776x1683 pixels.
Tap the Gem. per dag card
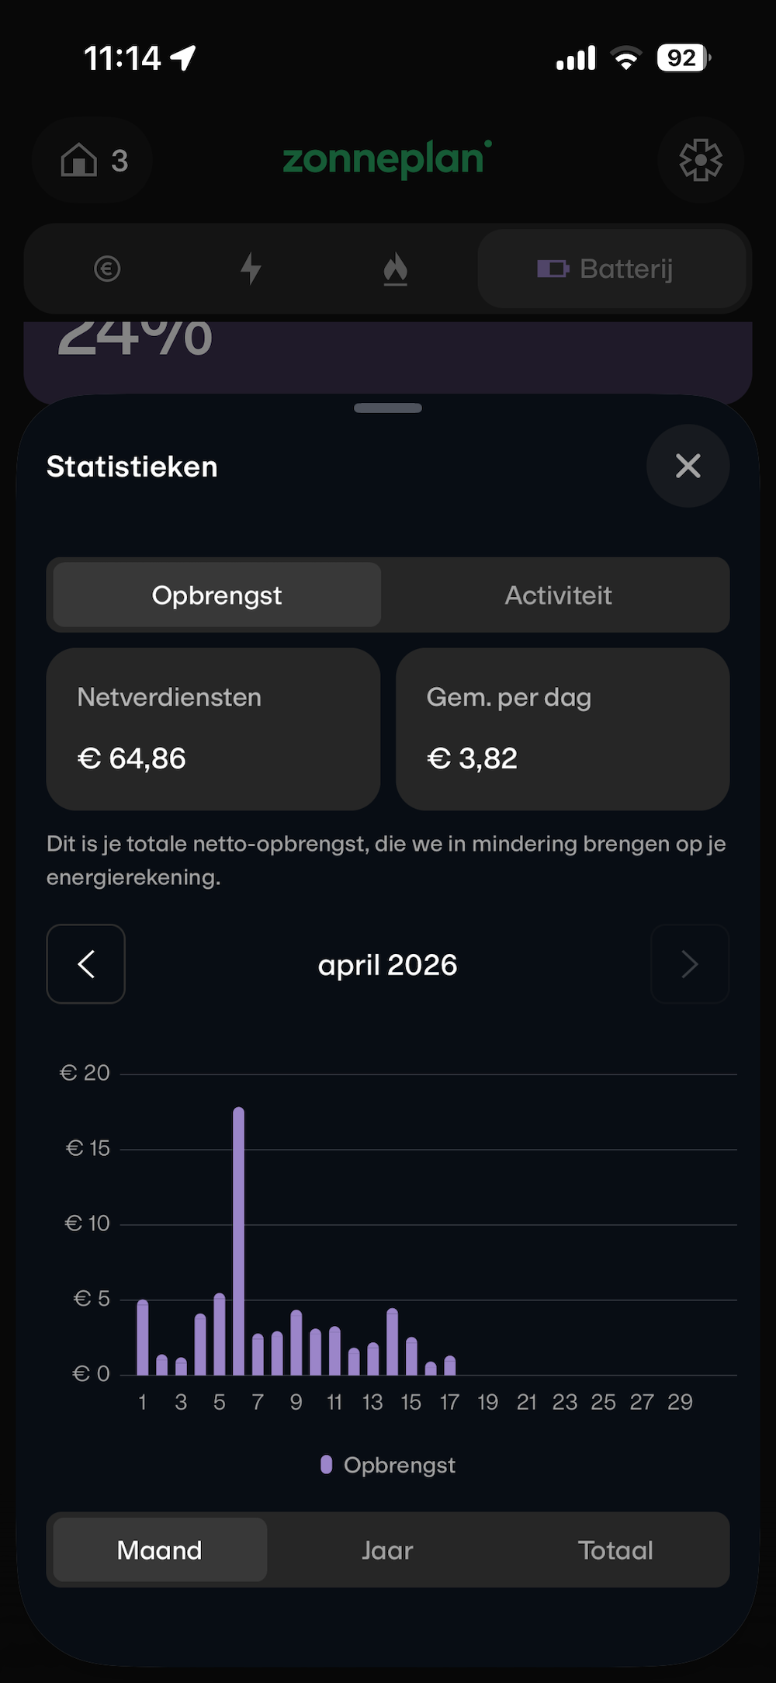pyautogui.click(x=563, y=729)
